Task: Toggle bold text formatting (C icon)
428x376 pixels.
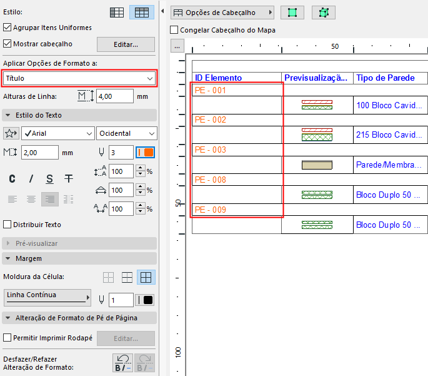Action: 12,179
